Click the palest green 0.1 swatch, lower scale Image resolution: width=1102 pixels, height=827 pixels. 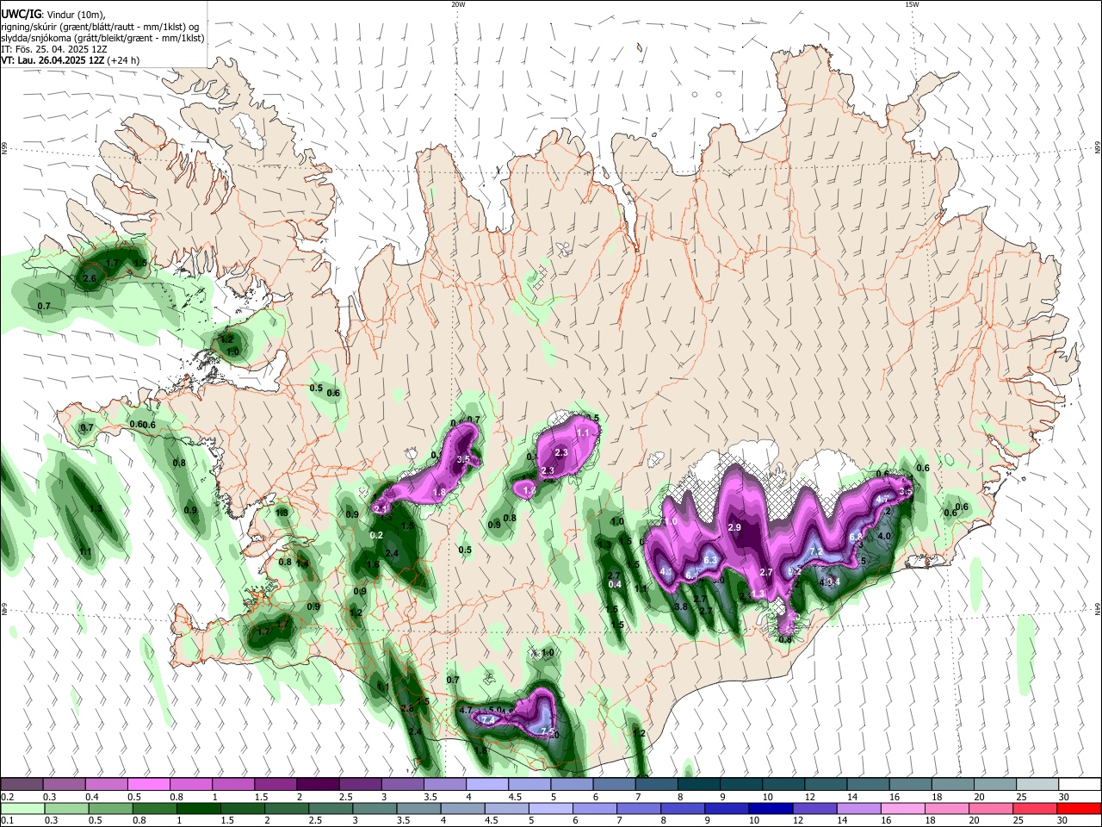[22, 808]
